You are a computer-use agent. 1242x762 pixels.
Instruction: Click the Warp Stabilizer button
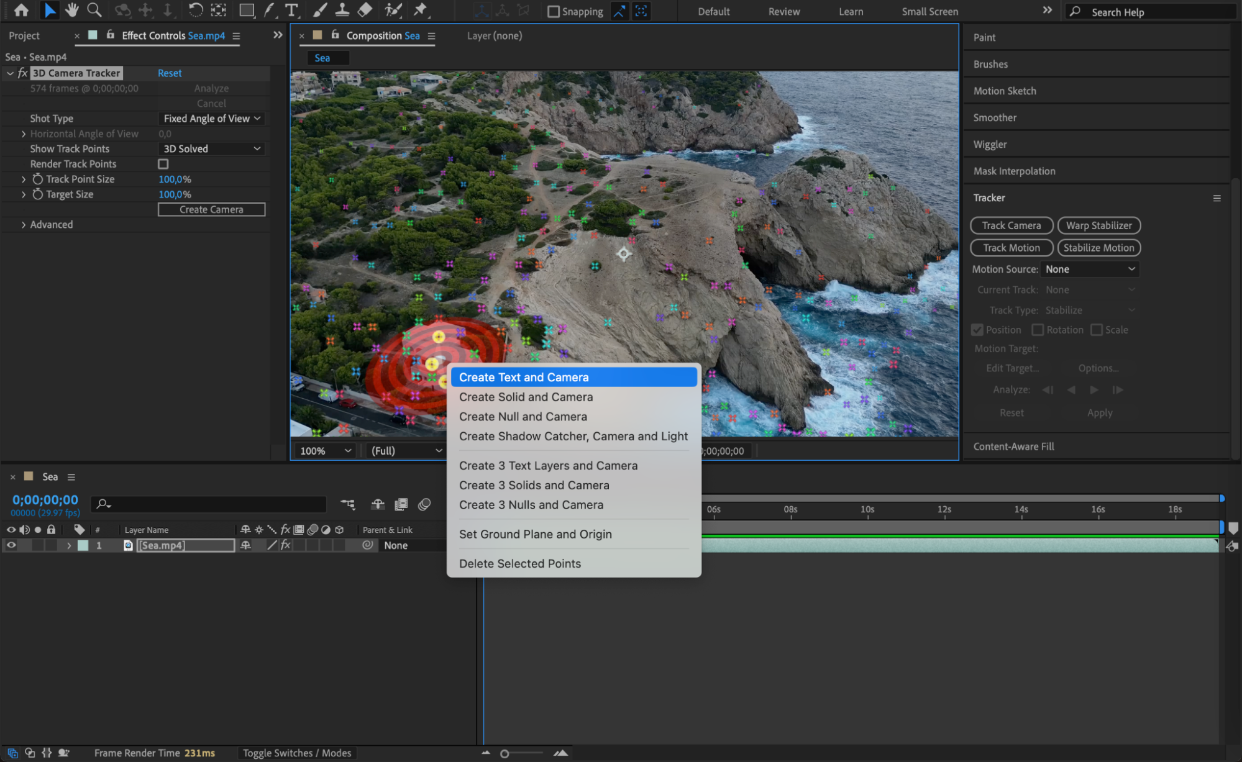tap(1098, 225)
